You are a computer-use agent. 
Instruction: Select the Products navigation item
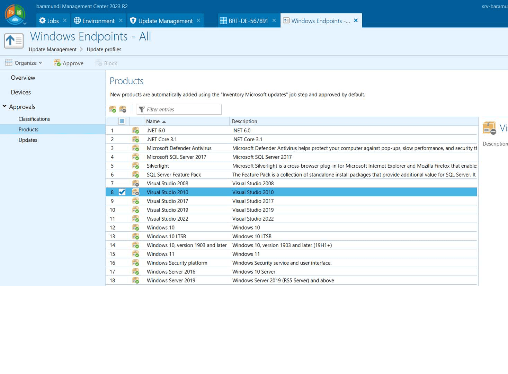53,130
